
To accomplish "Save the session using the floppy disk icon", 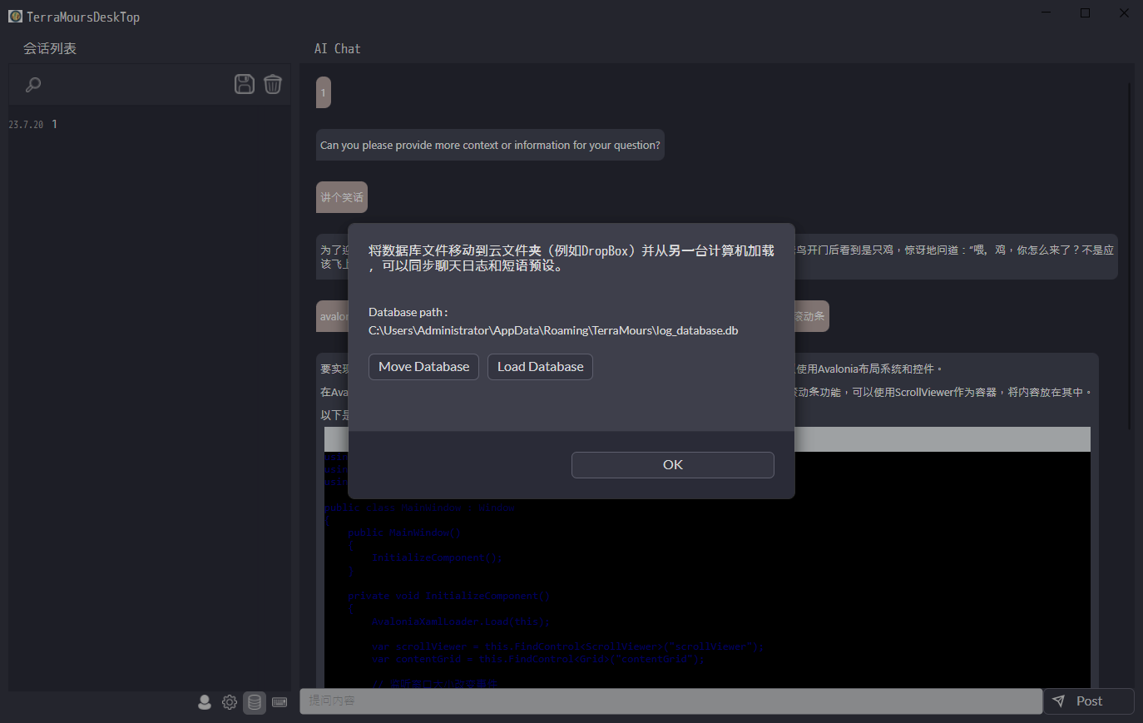I will [244, 83].
